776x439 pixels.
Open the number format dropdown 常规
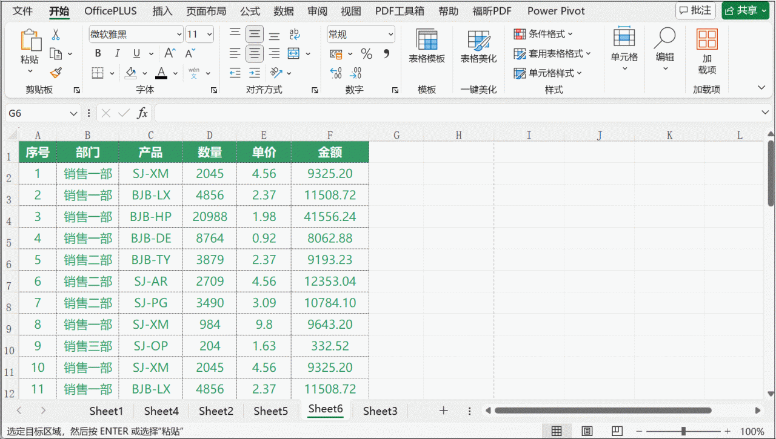pyautogui.click(x=390, y=35)
